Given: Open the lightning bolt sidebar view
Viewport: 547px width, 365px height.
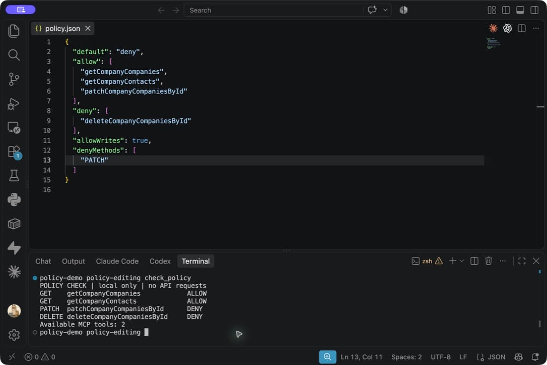Looking at the screenshot, I should coord(14,248).
